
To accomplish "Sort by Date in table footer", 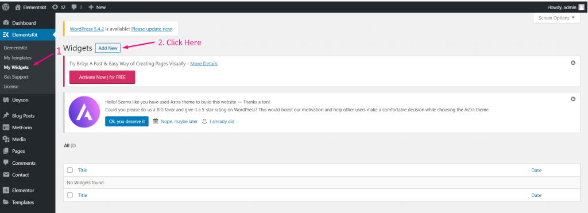I will pos(536,195).
